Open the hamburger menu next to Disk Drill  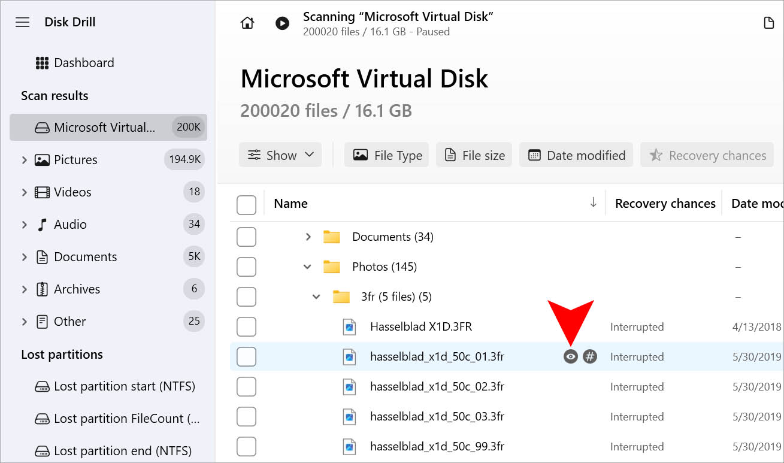[x=22, y=22]
